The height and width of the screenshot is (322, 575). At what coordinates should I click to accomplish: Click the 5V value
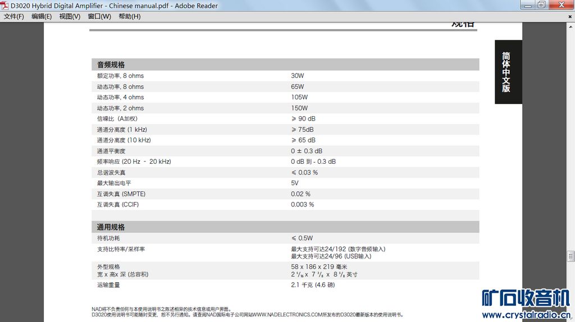pyautogui.click(x=295, y=183)
